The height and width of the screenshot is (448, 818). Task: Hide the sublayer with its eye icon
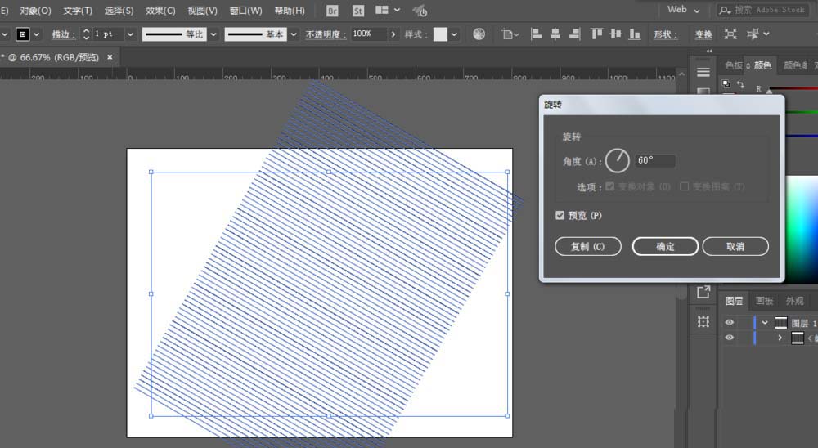[x=730, y=338]
